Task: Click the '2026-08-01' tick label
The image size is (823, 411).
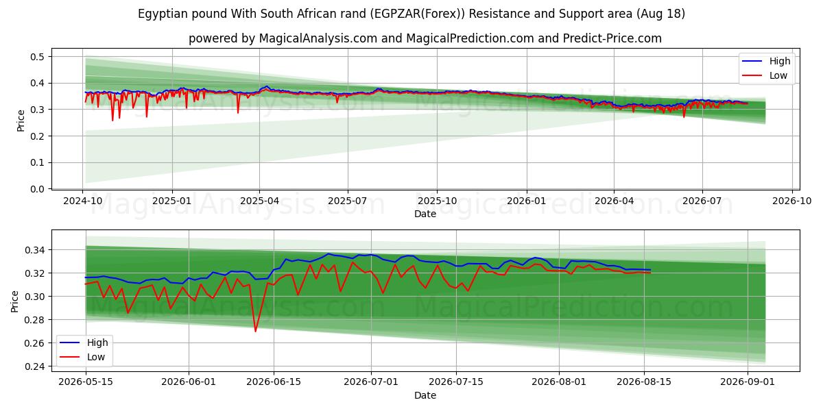Action: pyautogui.click(x=560, y=382)
